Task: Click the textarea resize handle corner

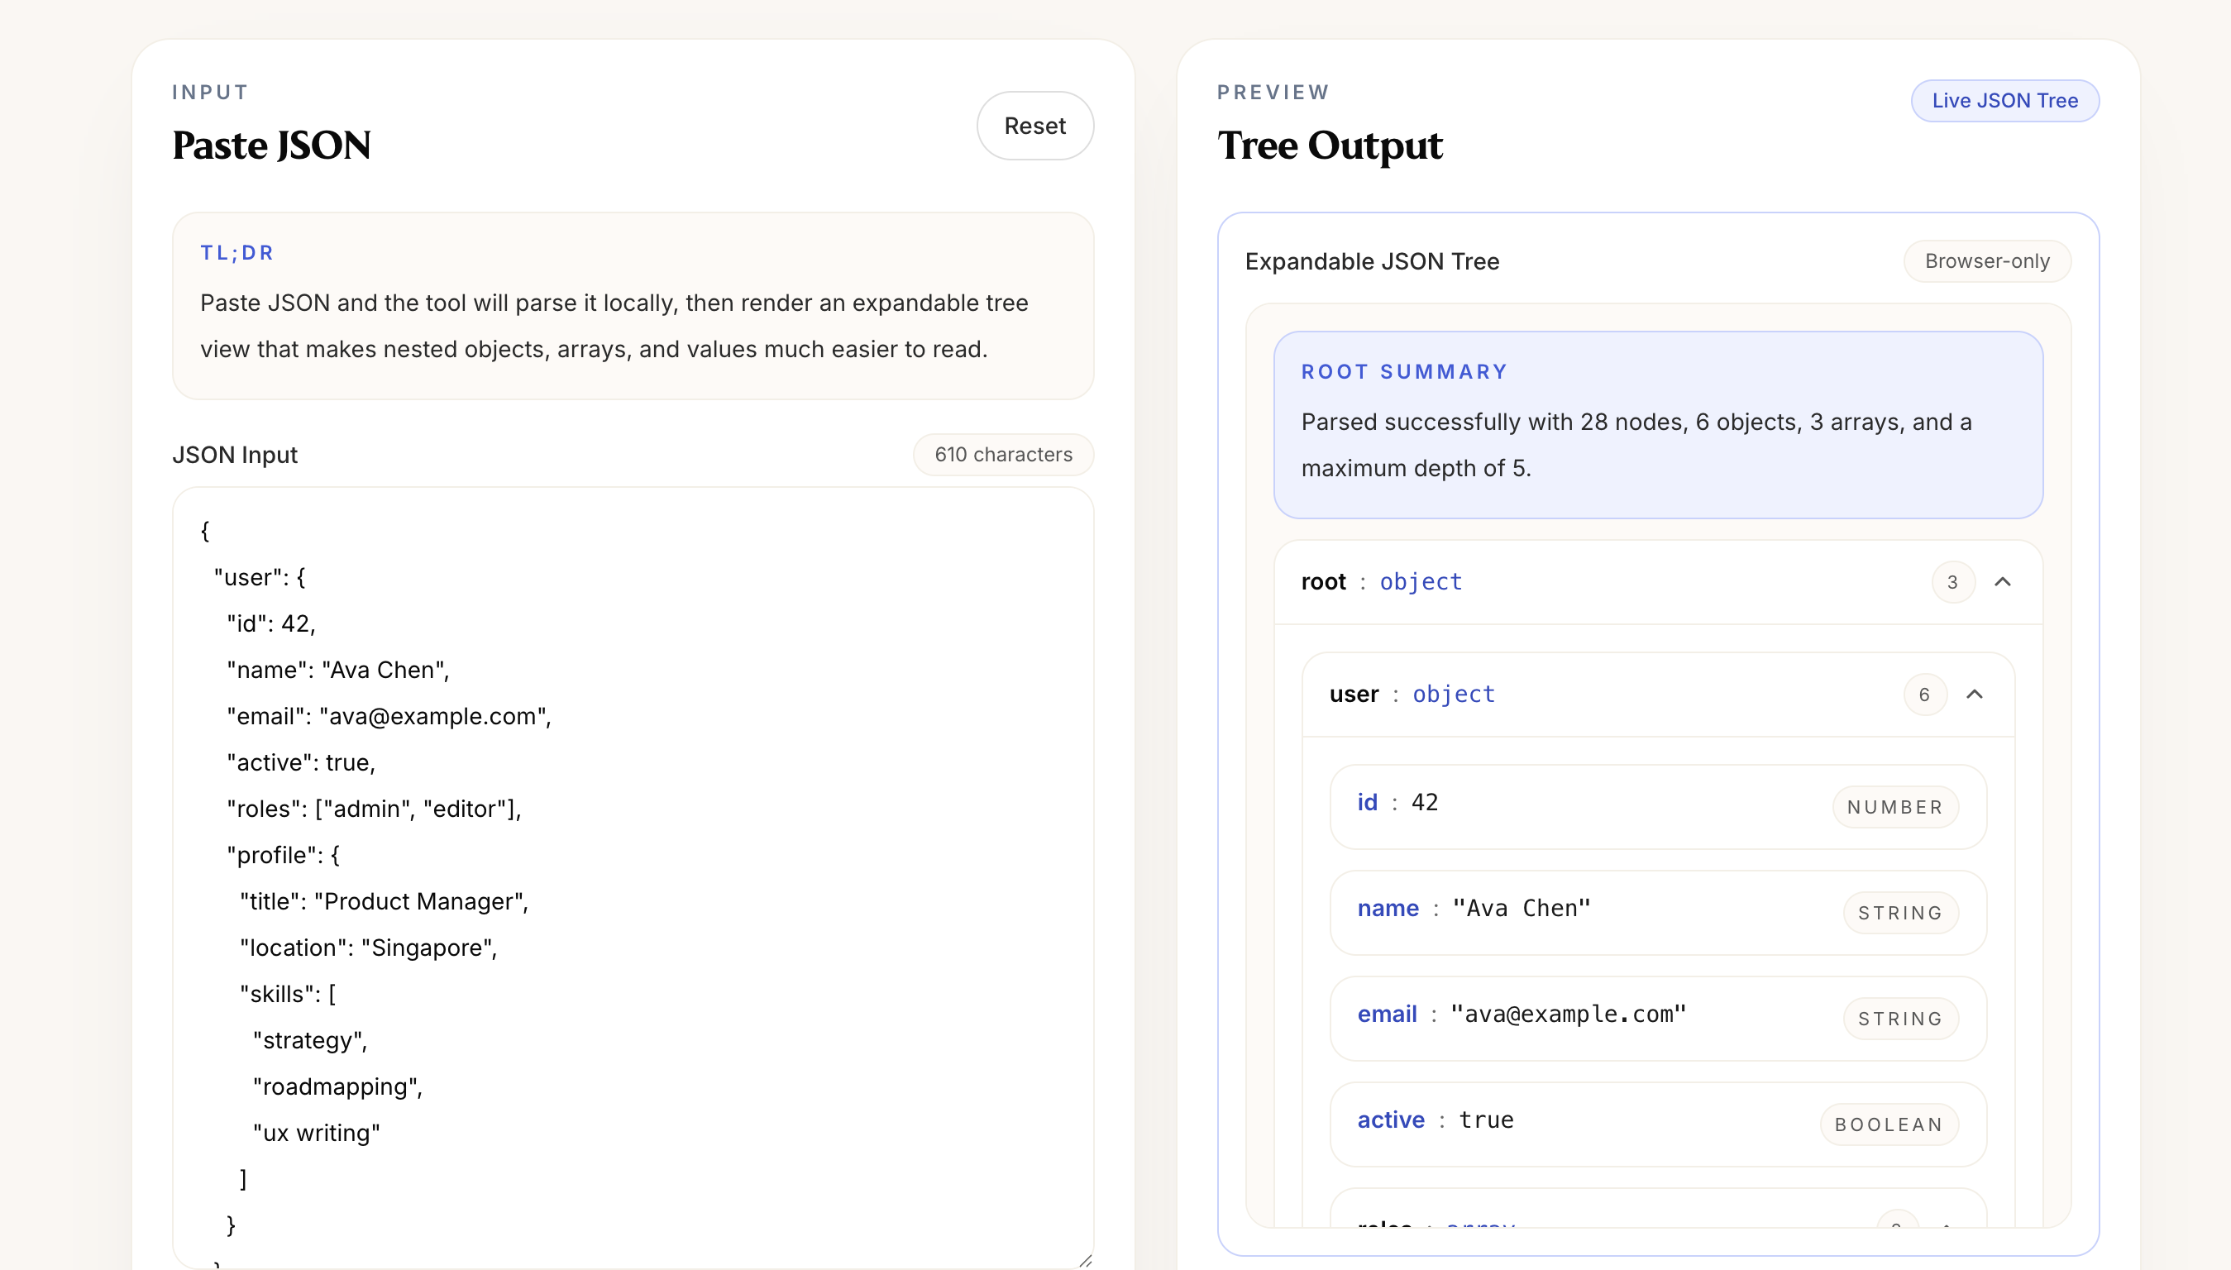Action: tap(1085, 1259)
